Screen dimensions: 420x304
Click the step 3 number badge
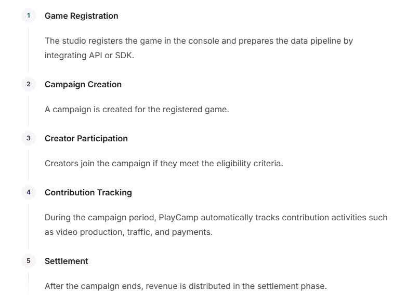click(29, 138)
